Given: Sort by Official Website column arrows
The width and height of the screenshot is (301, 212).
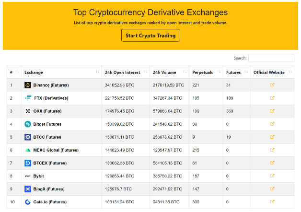Looking at the screenshot, I should click(x=290, y=72).
